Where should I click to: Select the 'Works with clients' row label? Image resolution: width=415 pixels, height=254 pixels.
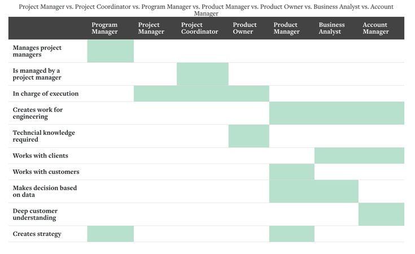40,156
